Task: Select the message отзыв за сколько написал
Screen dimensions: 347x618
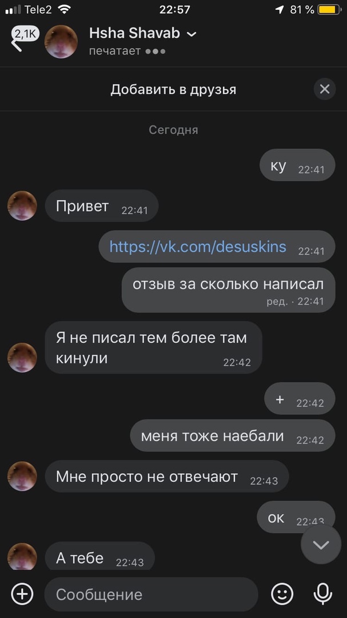Action: [x=229, y=290]
